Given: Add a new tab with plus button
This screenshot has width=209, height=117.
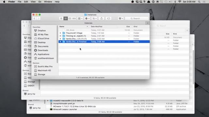Looking at the screenshot, I should (x=148, y=23).
